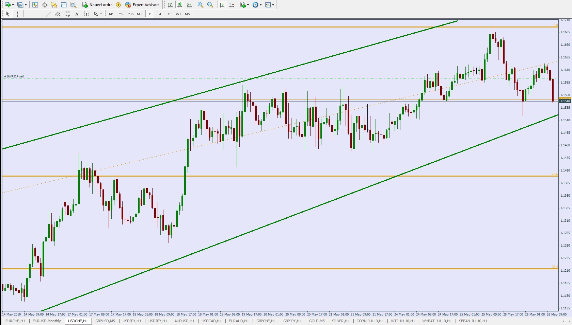Select the Fibonacci retracement tool
Image resolution: width=572 pixels, height=325 pixels.
(67, 14)
